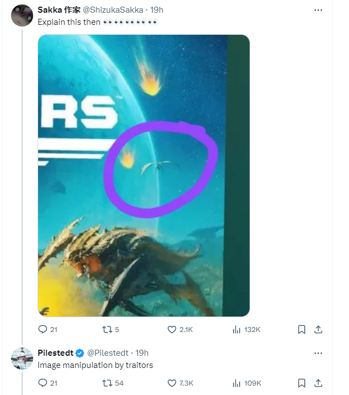Like Pilestedt's tweet with 7.3K likes

pyautogui.click(x=172, y=383)
